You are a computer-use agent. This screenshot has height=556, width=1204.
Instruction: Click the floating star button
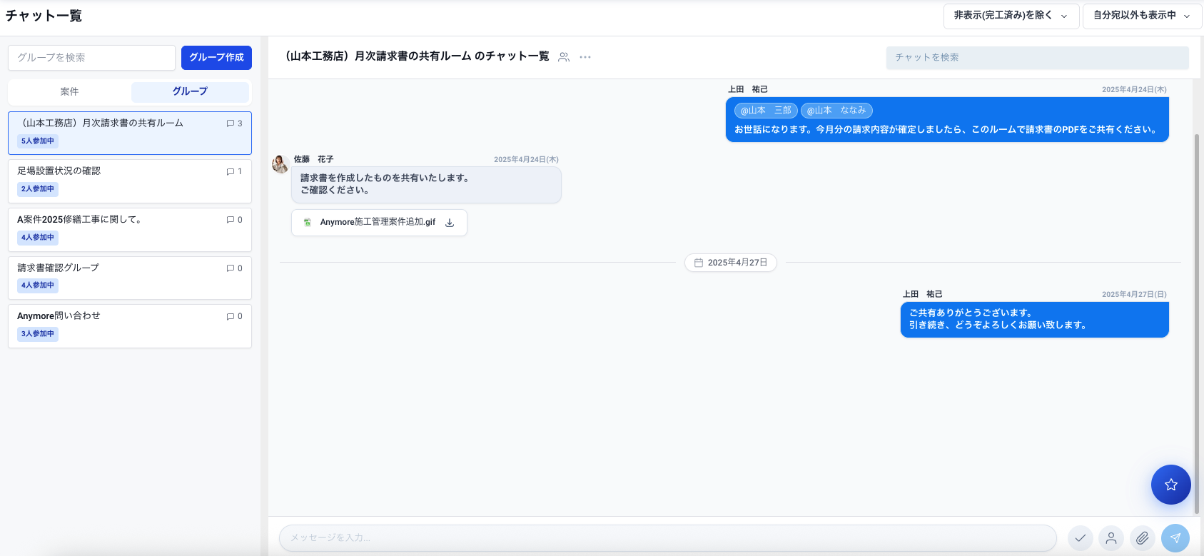[1170, 485]
